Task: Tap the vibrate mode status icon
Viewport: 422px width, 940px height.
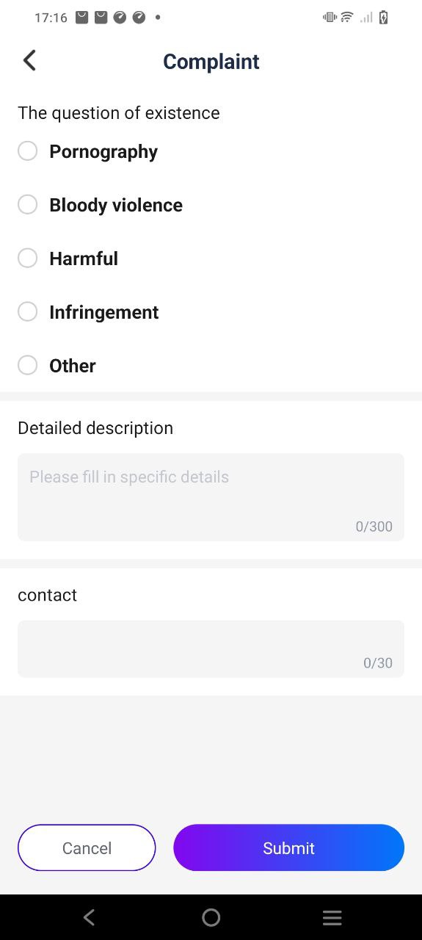Action: tap(330, 18)
